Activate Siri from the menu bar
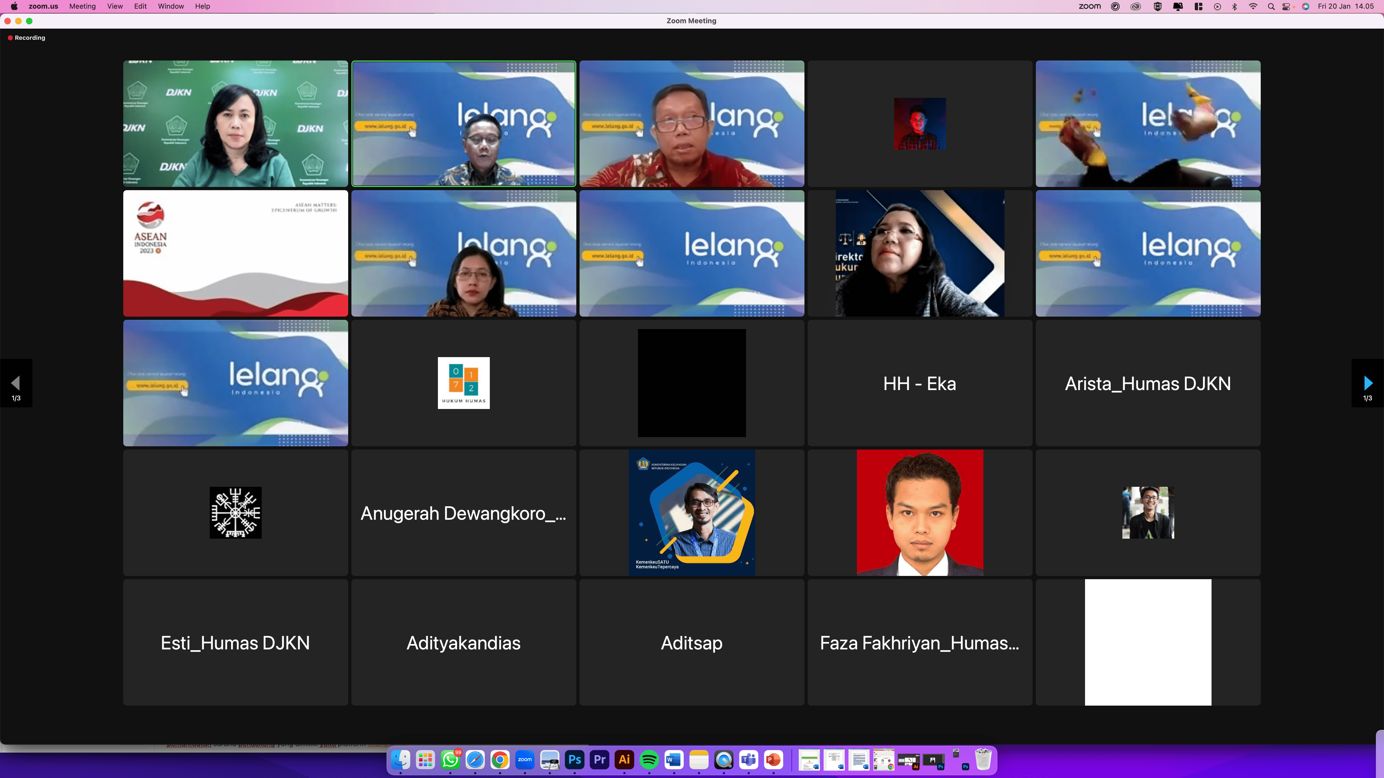The width and height of the screenshot is (1384, 778). click(1306, 6)
